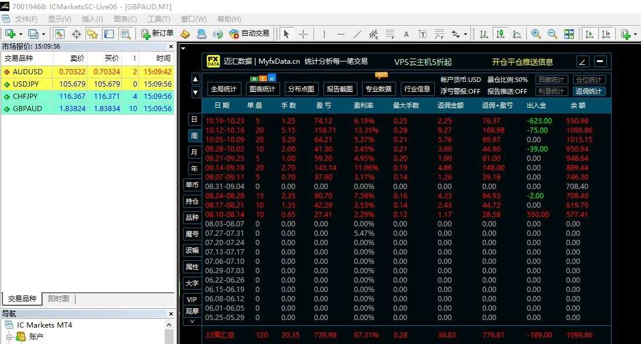Open chart window small dropdown triangle
The height and width of the screenshot is (344, 641).
183,49
